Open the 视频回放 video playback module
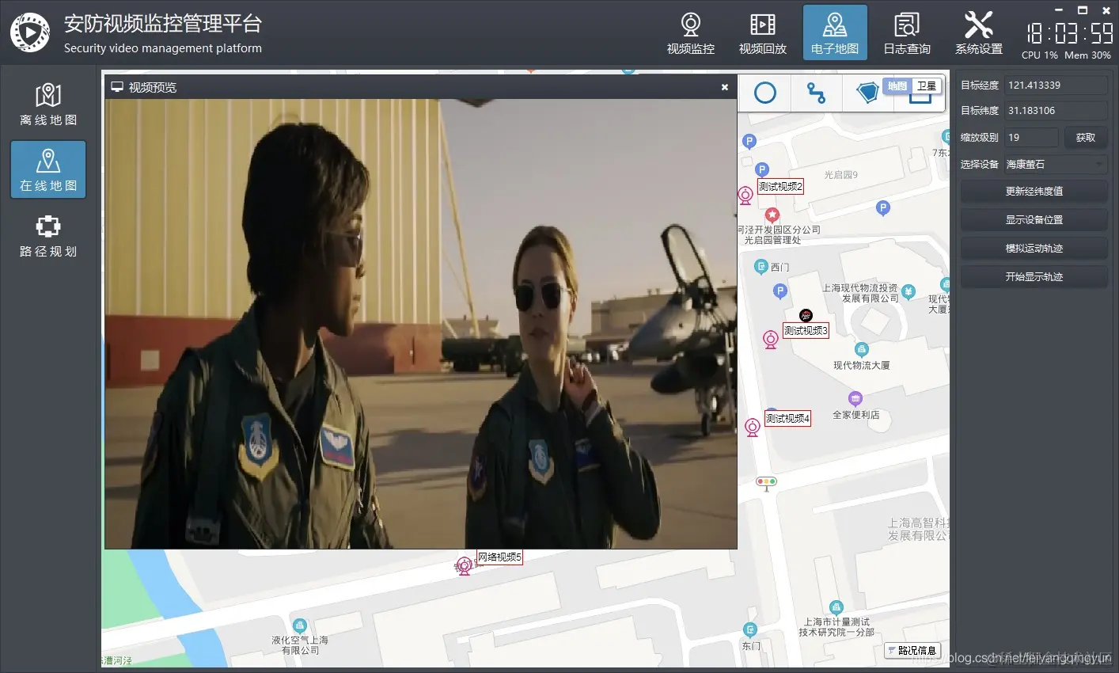This screenshot has height=673, width=1119. pyautogui.click(x=762, y=32)
